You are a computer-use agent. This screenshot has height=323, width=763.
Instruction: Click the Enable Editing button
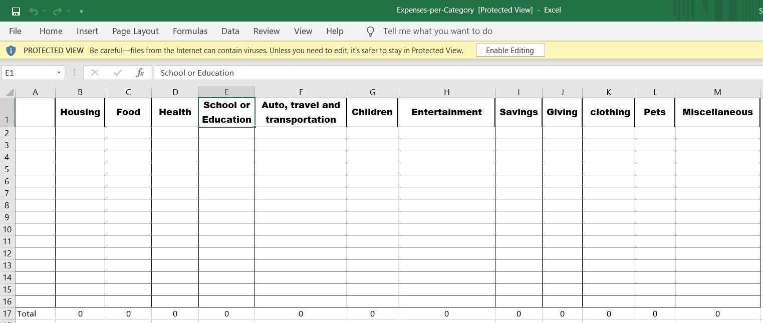tap(510, 50)
